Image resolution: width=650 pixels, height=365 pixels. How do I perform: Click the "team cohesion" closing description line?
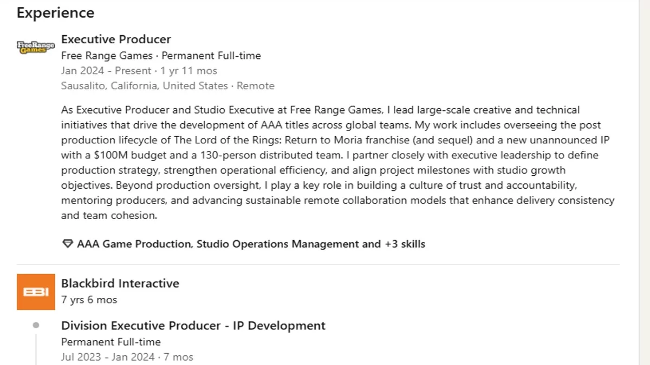pyautogui.click(x=109, y=216)
